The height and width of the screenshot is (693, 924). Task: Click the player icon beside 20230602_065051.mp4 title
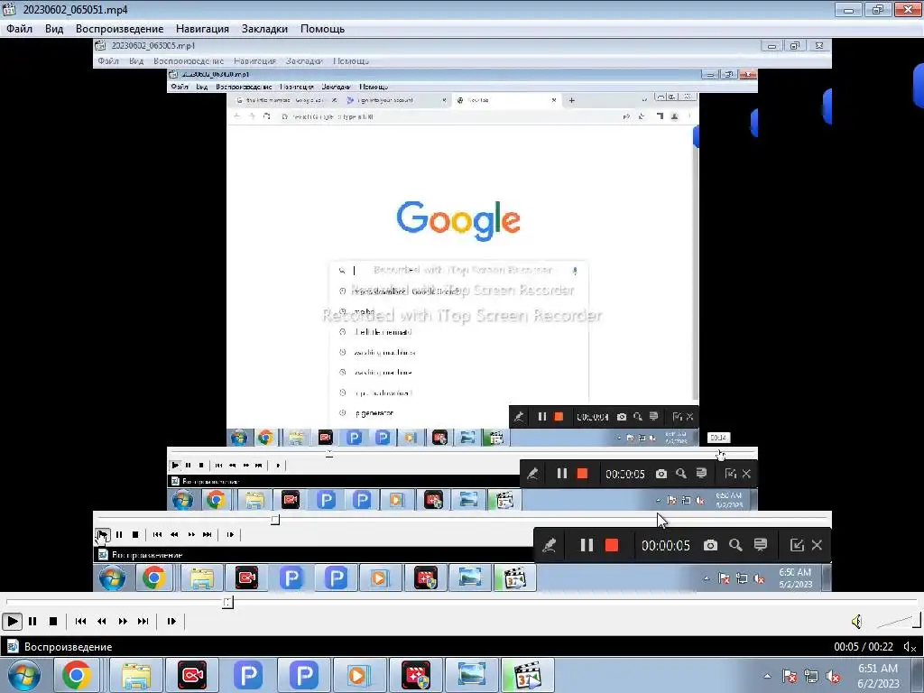click(x=9, y=9)
